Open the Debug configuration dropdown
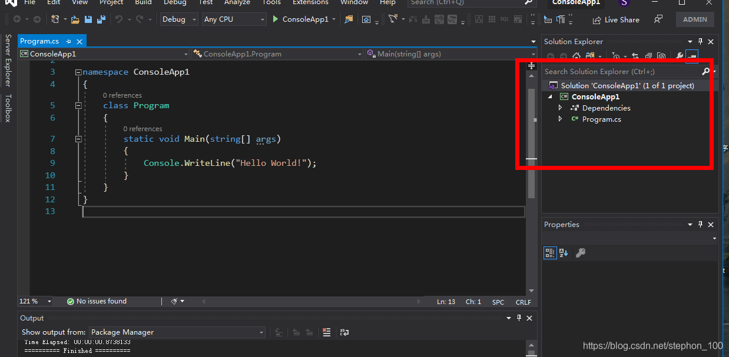The height and width of the screenshot is (357, 729). tap(180, 19)
